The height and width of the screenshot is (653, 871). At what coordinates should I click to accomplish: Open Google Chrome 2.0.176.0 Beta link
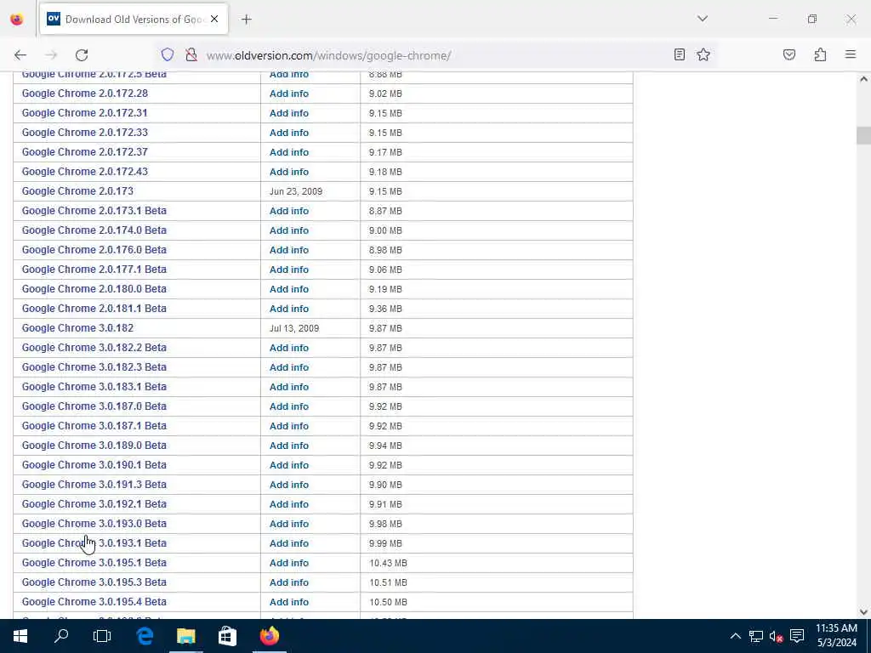coord(94,249)
